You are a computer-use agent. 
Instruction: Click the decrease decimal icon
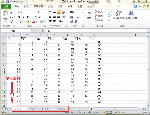pyautogui.click(x=75, y=22)
